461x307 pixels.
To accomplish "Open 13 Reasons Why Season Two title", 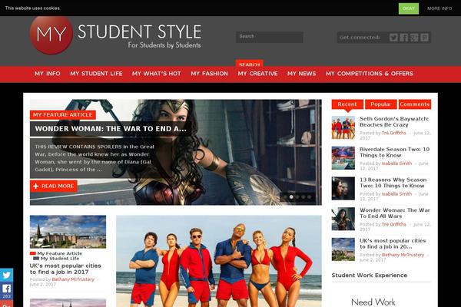I will (393, 183).
